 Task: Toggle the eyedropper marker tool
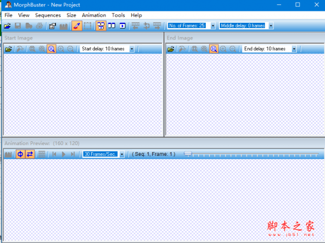click(77, 26)
